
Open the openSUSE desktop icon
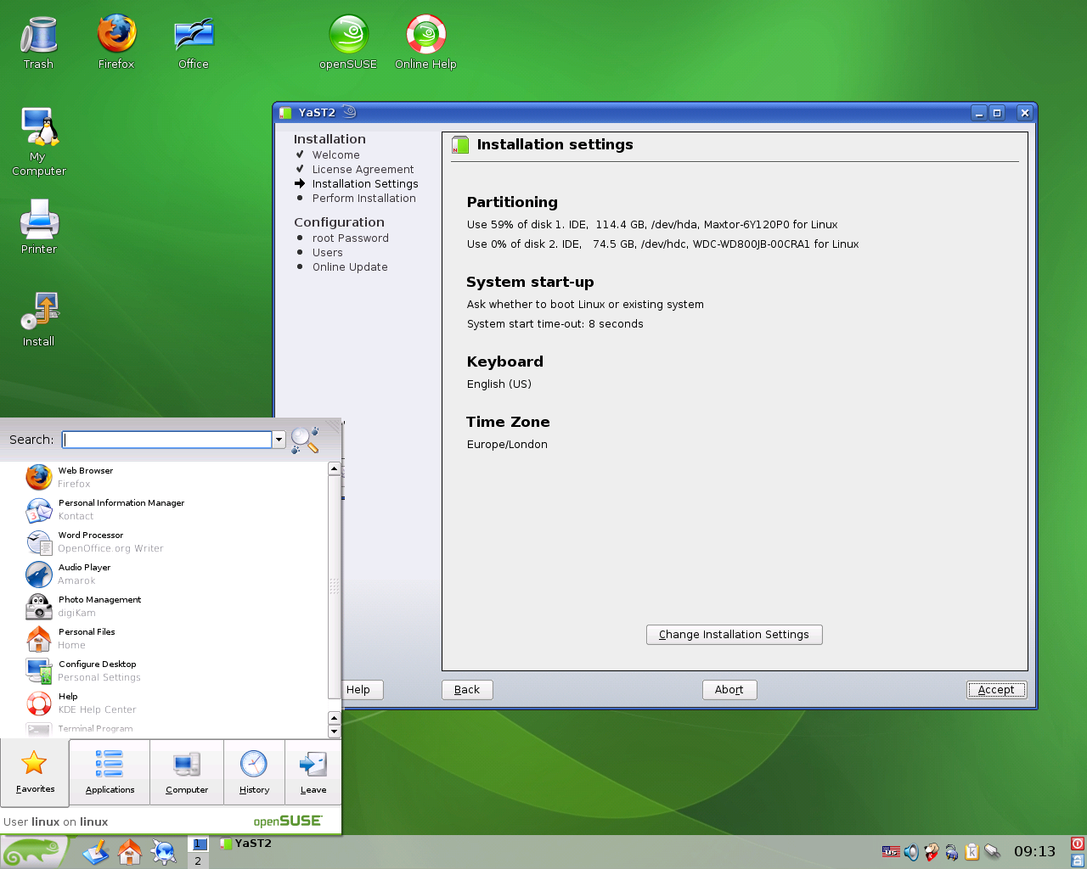coord(348,42)
